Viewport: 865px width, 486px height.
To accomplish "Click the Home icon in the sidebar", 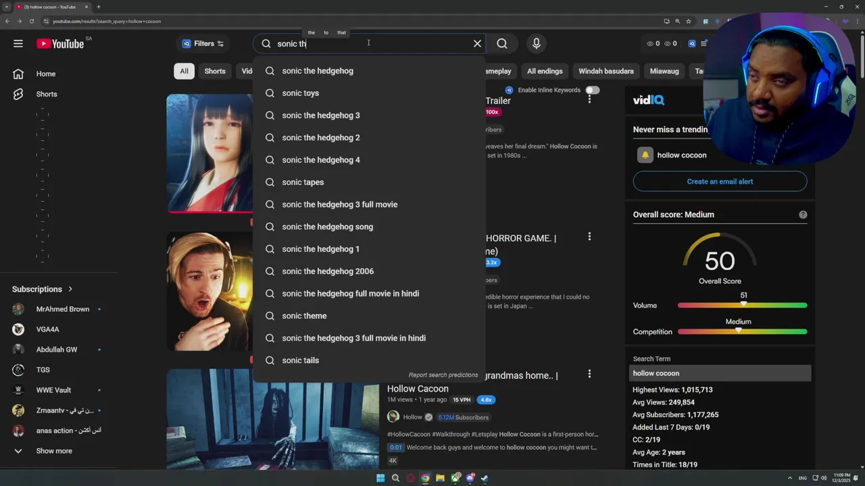I will point(18,74).
